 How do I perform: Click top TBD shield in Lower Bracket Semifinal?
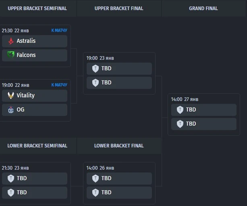coord(11,179)
